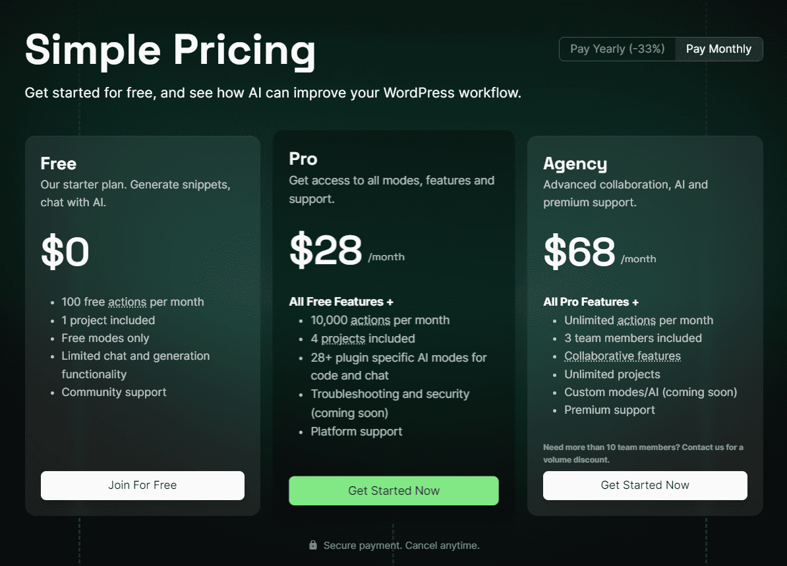
Task: Switch billing to Pay Yearly (-33%)
Action: click(617, 49)
